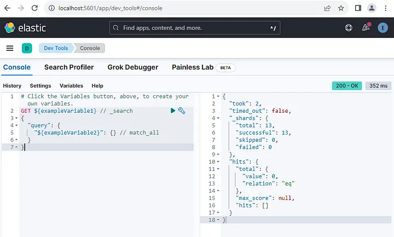Collapse the _shards section in response
394x237 pixels.
click(218, 118)
